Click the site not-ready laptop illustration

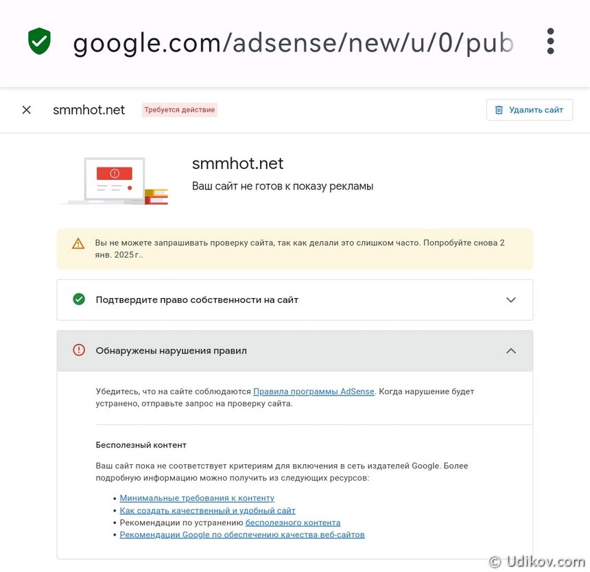click(114, 181)
